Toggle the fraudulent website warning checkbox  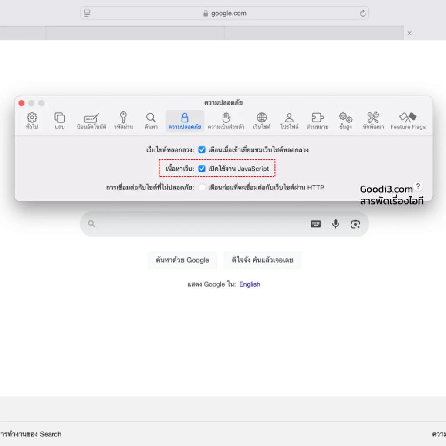[202, 150]
